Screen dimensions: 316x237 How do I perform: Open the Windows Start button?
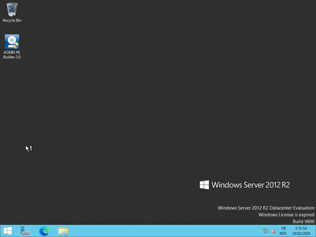(x=8, y=231)
